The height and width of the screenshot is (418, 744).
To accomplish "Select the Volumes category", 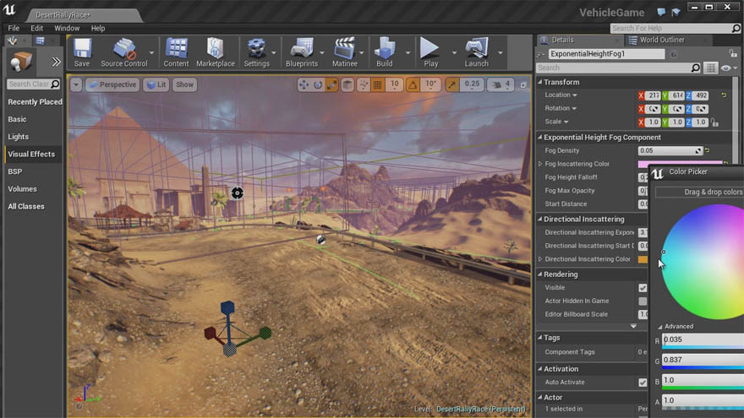I will coord(22,188).
